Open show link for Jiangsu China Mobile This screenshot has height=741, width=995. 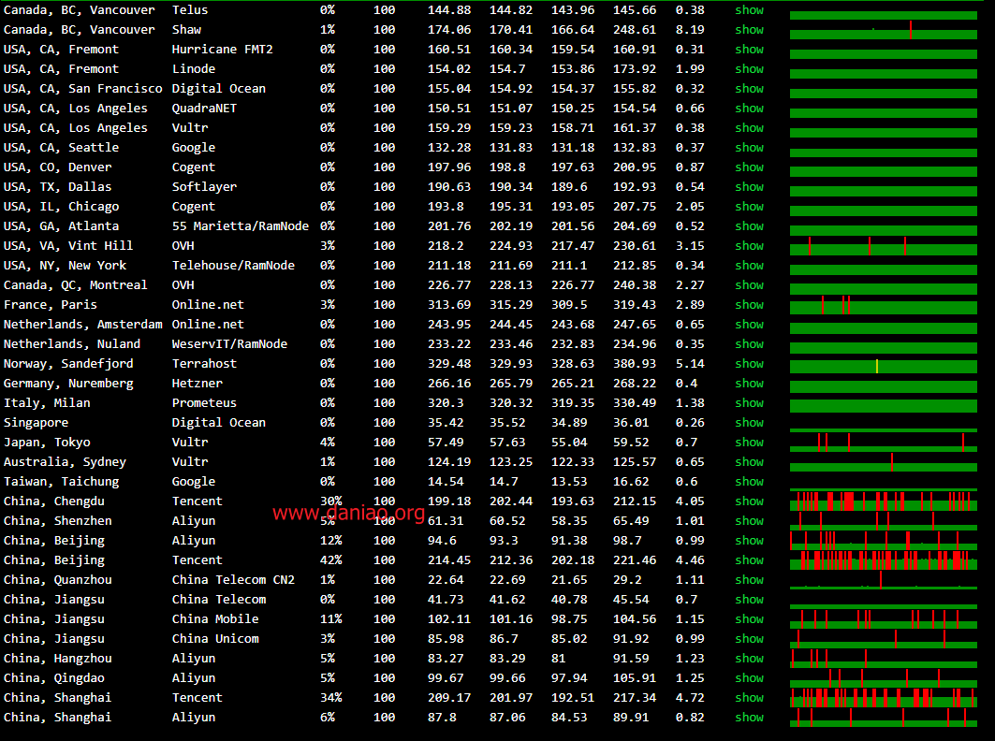click(x=749, y=619)
